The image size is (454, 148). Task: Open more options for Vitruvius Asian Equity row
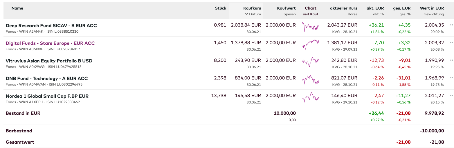click(451, 60)
